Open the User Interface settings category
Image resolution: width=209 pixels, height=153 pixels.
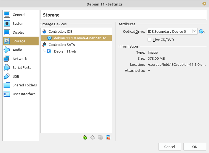21,94
